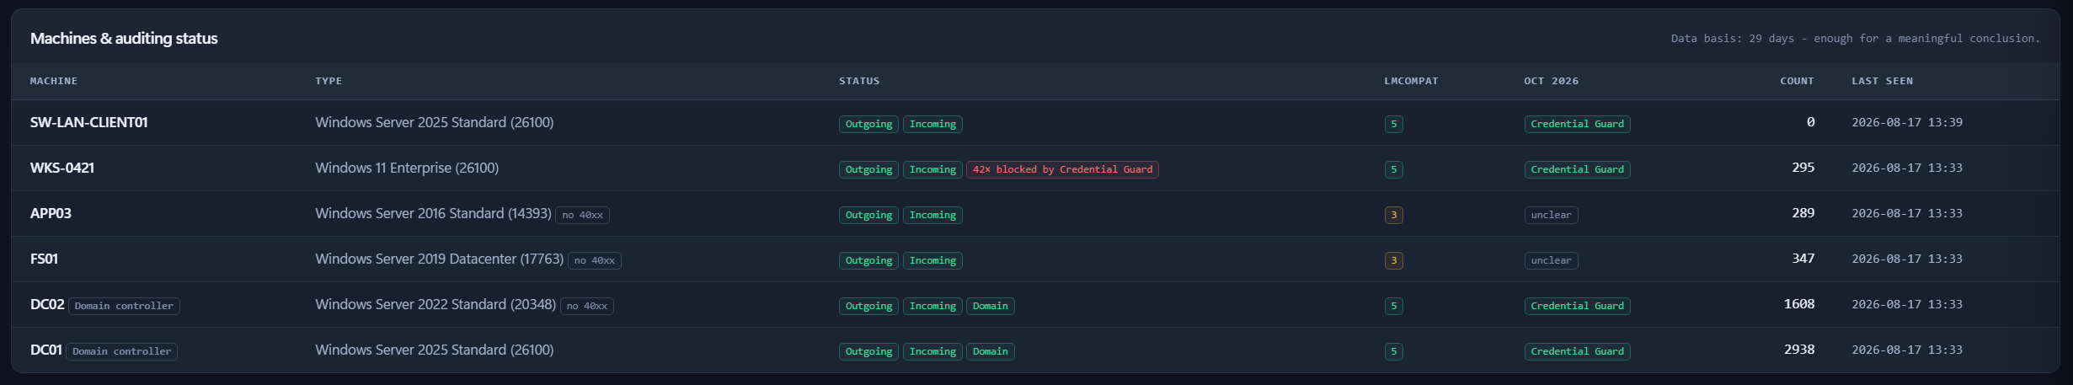Click the Incoming badge in the FS01 row

(x=932, y=260)
